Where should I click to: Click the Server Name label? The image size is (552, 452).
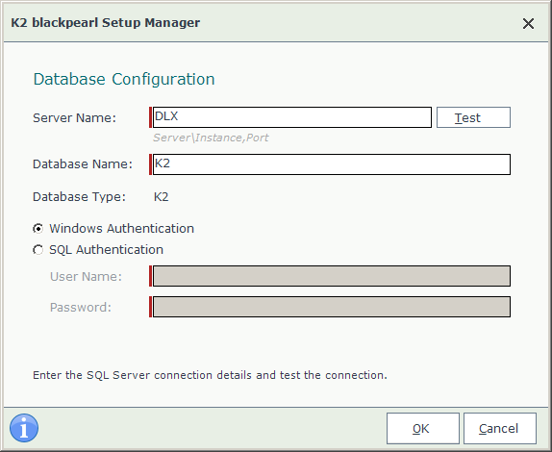click(x=74, y=118)
